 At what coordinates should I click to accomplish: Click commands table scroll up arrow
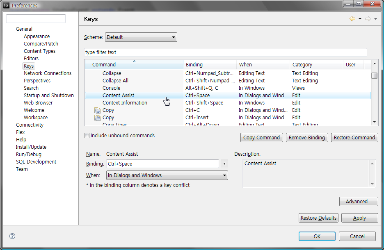click(x=375, y=64)
